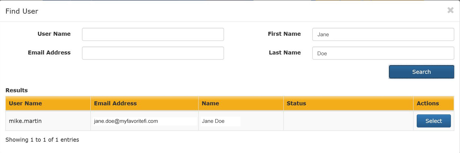Image resolution: width=460 pixels, height=153 pixels.
Task: Click the empty Status cell in result row
Action: [348, 121]
